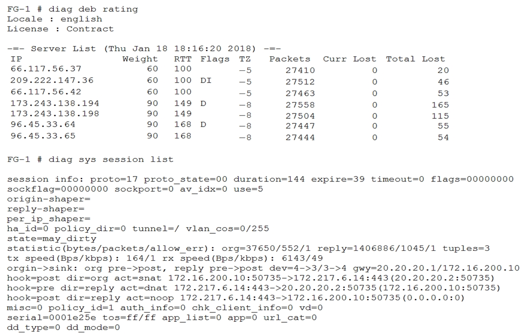Click the 'Total Lost' column header
Image resolution: width=525 pixels, height=334 pixels.
[x=415, y=59]
